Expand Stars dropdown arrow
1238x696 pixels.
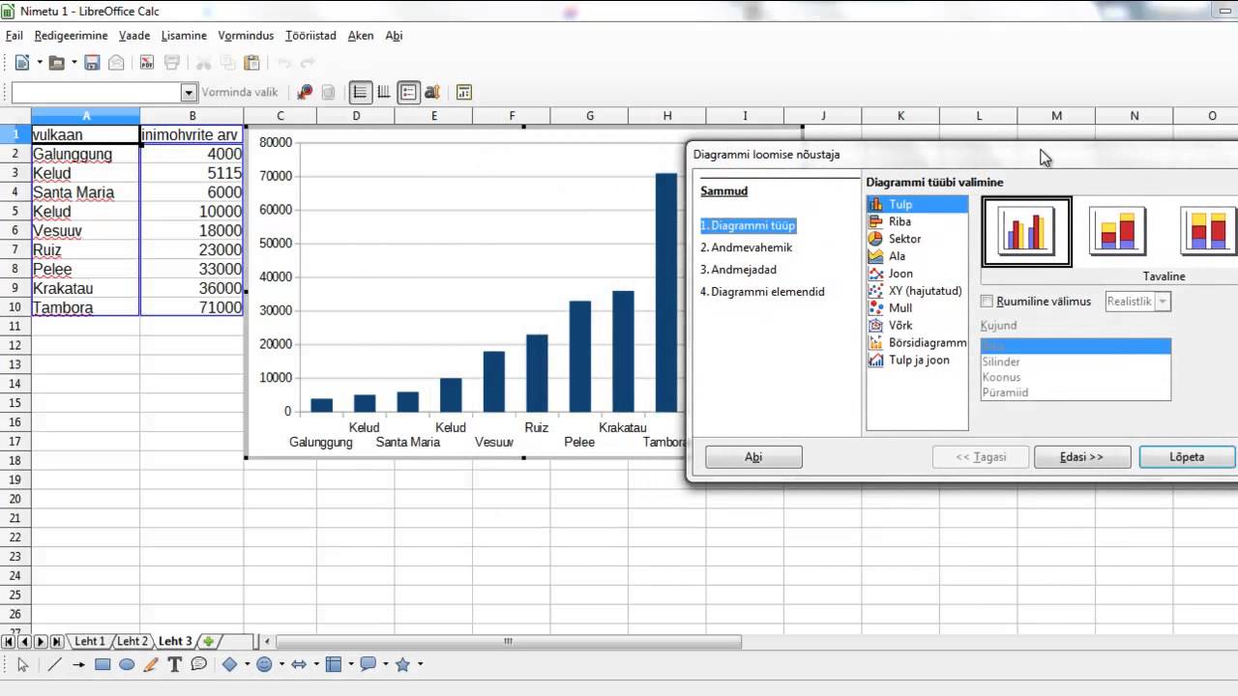tap(421, 664)
